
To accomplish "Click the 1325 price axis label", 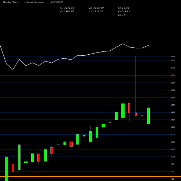I will [173, 60].
